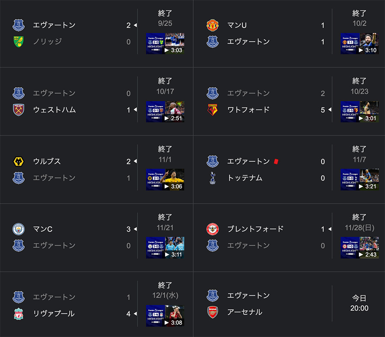The height and width of the screenshot is (337, 385).
Task: Open the Liverpool 3:08 highlight video
Action: [165, 316]
